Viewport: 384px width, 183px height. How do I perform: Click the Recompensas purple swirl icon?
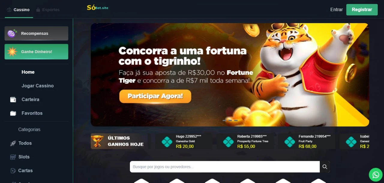point(12,33)
